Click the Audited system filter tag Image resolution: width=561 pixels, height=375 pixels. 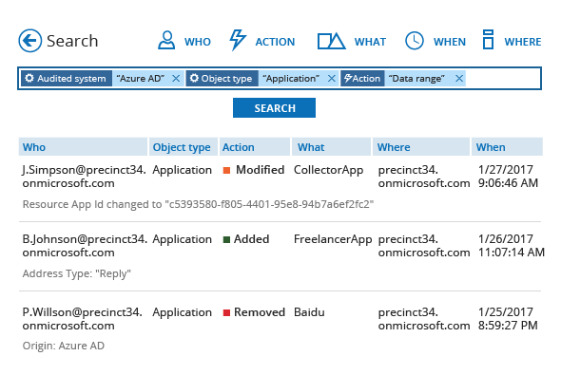[67, 78]
